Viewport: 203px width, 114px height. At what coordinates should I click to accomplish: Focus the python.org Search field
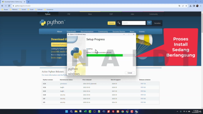(134, 23)
